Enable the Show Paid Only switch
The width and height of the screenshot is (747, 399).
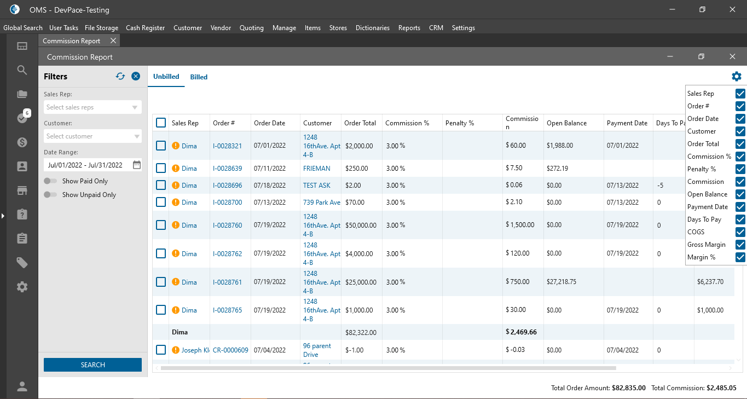point(51,181)
